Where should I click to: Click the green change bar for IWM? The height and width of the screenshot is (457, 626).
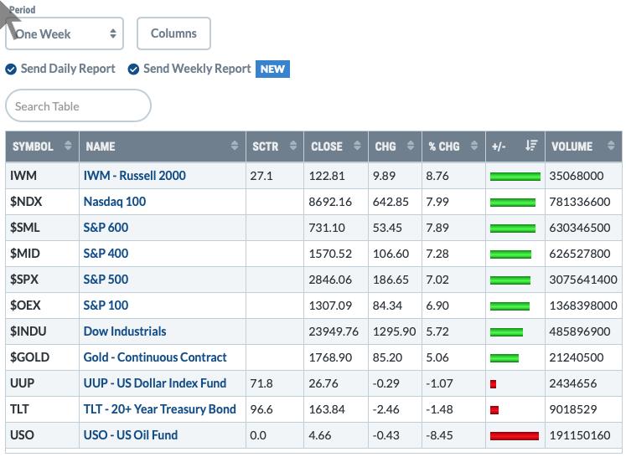pos(515,177)
